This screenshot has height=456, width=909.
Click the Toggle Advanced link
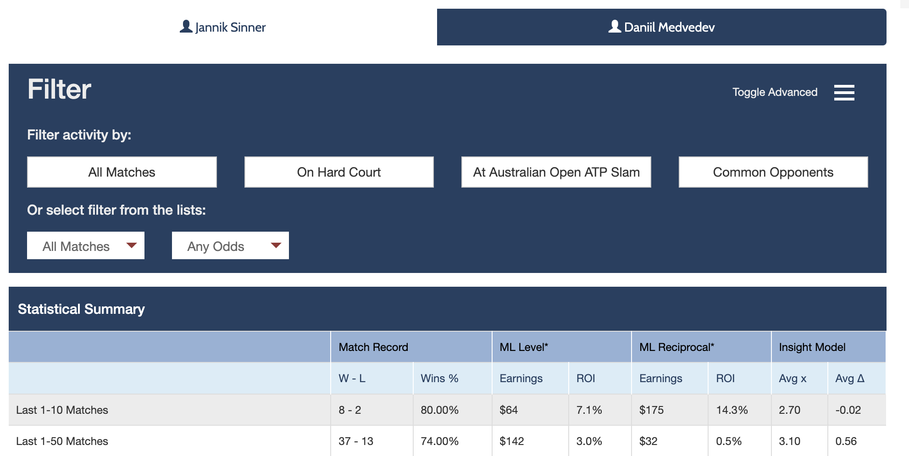pos(775,92)
